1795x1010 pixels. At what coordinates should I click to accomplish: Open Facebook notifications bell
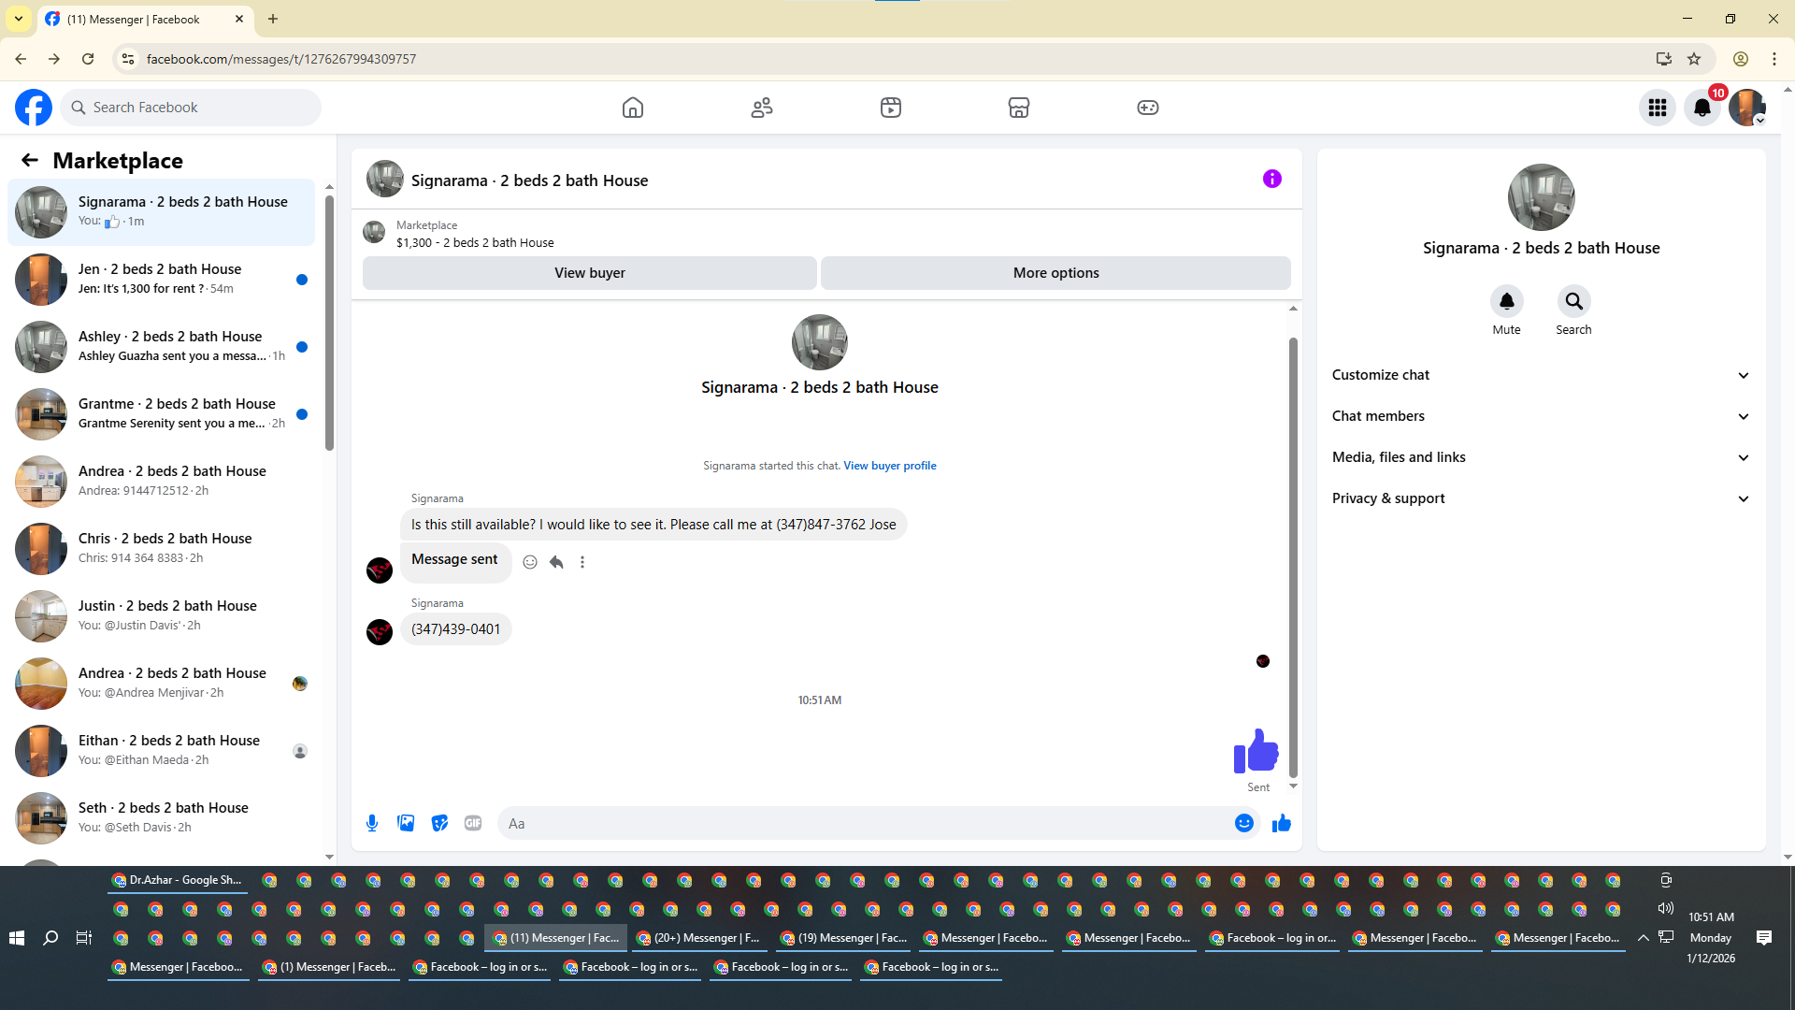tap(1702, 108)
